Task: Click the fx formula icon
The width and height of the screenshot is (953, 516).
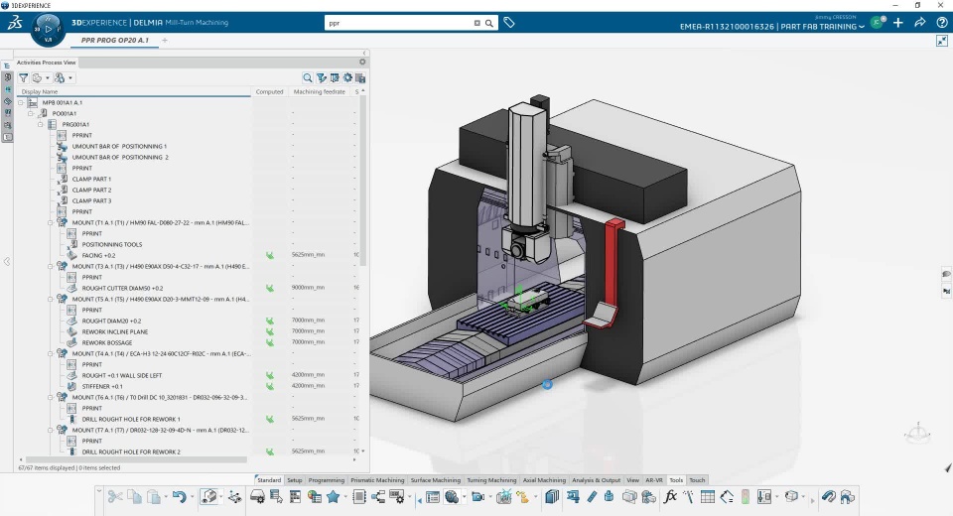Action: (x=670, y=496)
